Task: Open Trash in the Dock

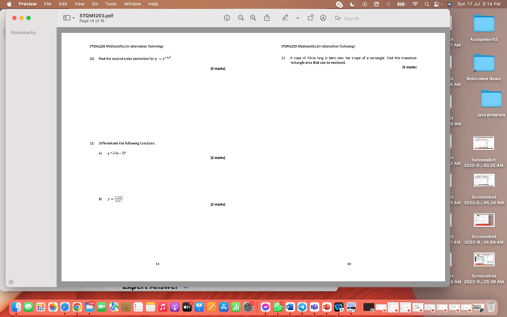Action: [x=491, y=307]
